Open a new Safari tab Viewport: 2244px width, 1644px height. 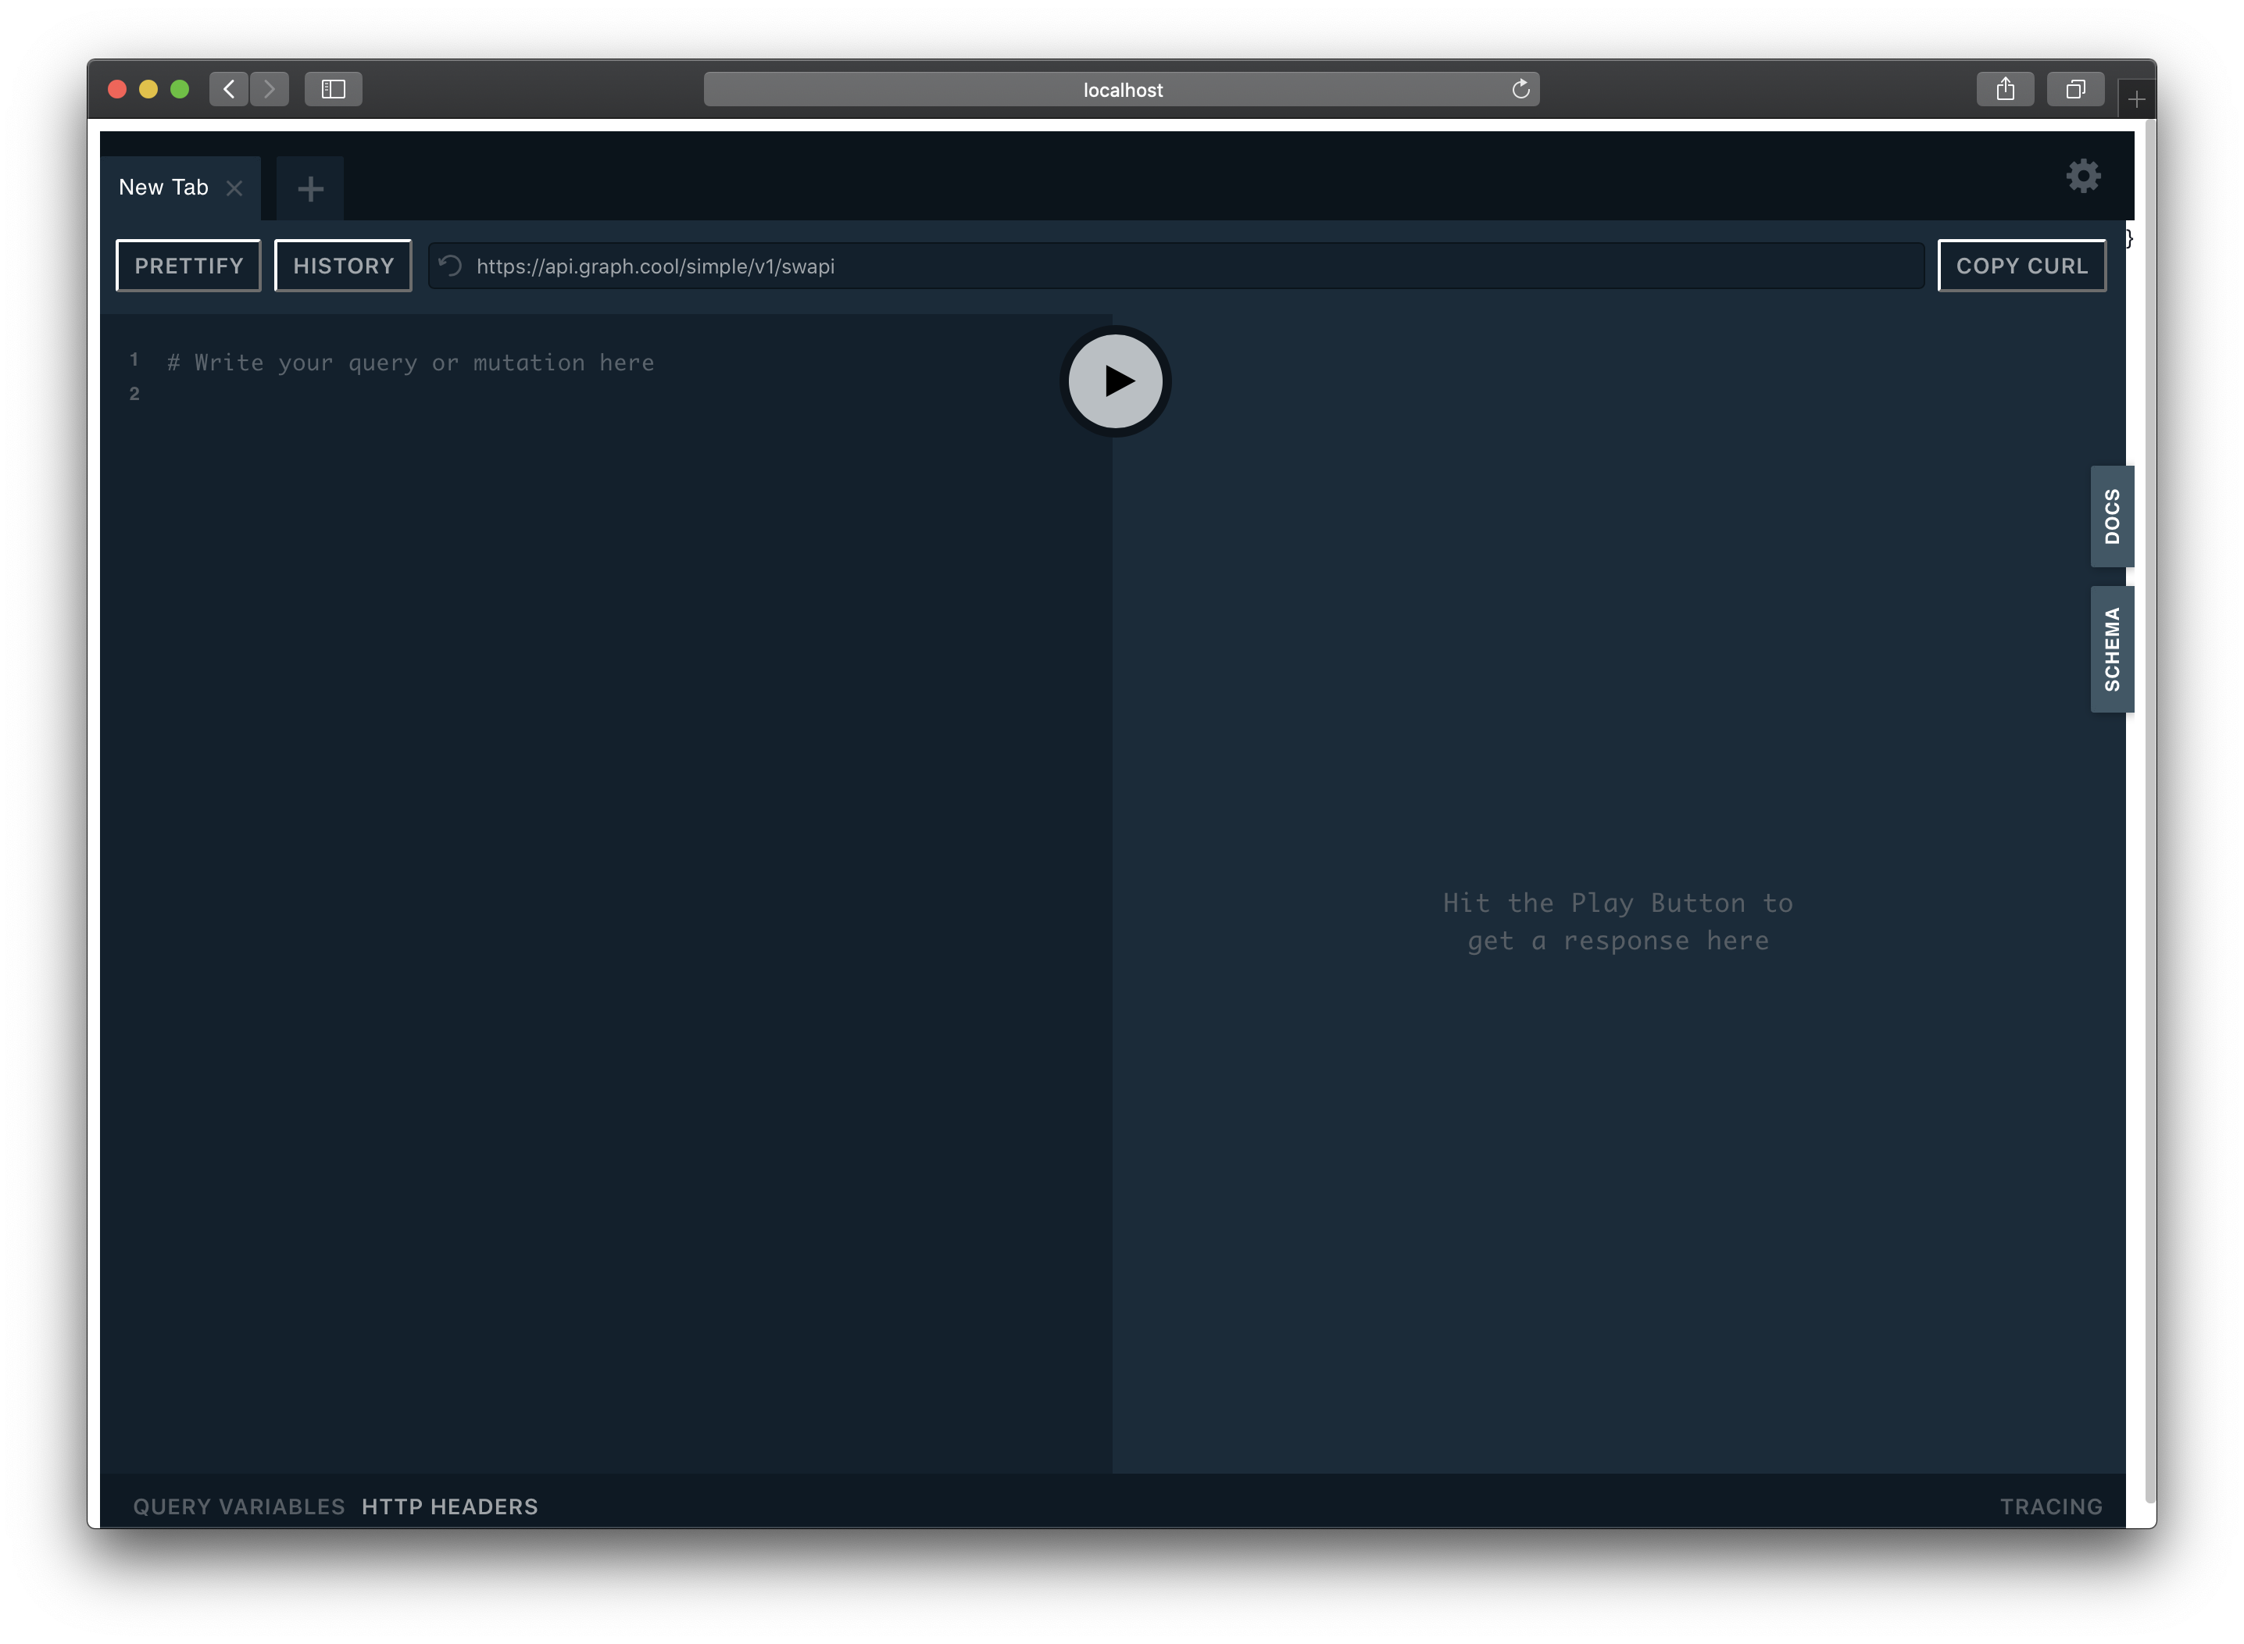click(2135, 99)
